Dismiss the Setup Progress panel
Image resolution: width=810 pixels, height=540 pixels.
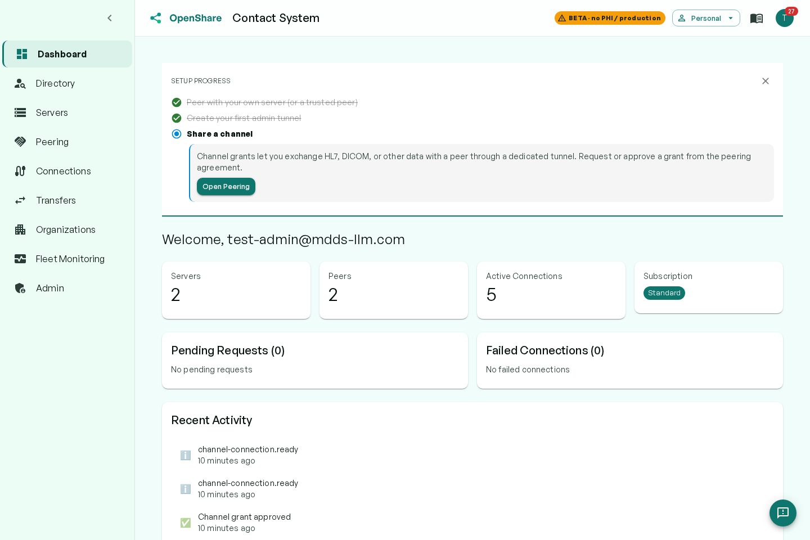(766, 81)
